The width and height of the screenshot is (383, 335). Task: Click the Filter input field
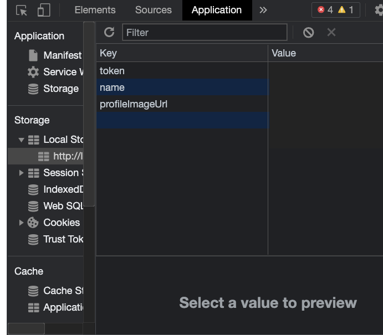[x=205, y=32]
